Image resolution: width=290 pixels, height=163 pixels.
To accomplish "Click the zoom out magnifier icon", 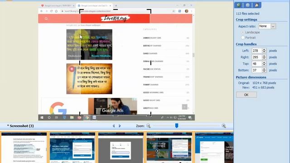I will pos(148,126).
